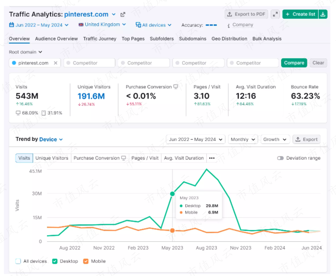Click the United Kingdom flag icon
The width and height of the screenshot is (336, 276).
click(81, 25)
